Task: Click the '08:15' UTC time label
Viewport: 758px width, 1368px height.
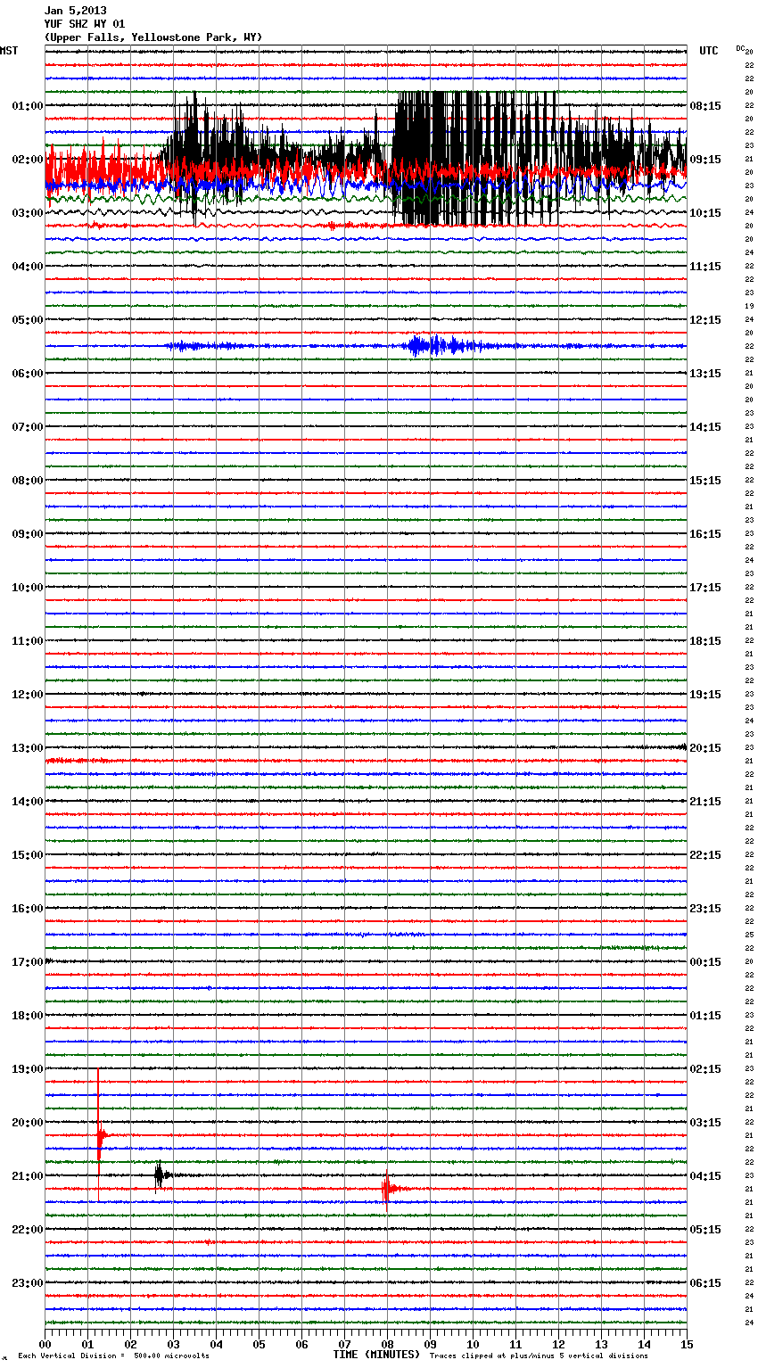Action: coord(705,106)
